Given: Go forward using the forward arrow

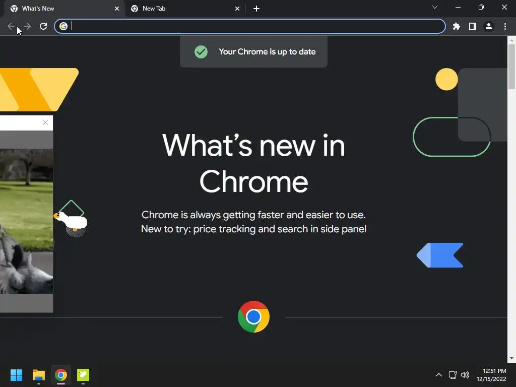Looking at the screenshot, I should point(27,26).
